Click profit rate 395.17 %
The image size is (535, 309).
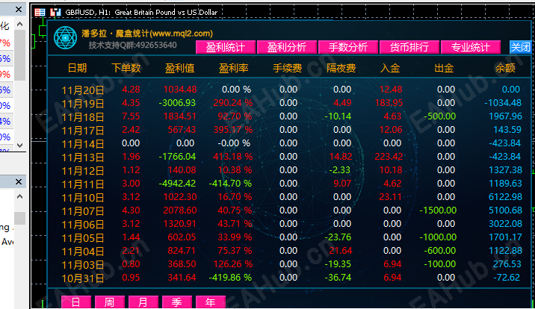coord(233,130)
